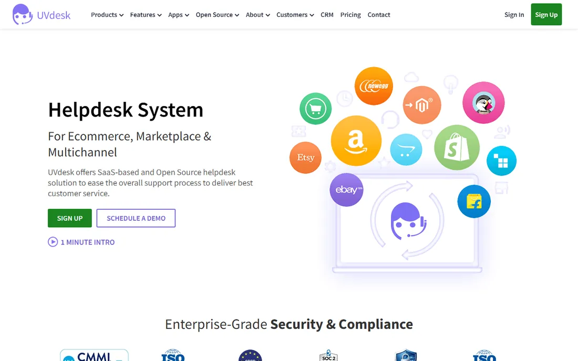Click the Helpdesk System heading
578x361 pixels.
coord(126,110)
